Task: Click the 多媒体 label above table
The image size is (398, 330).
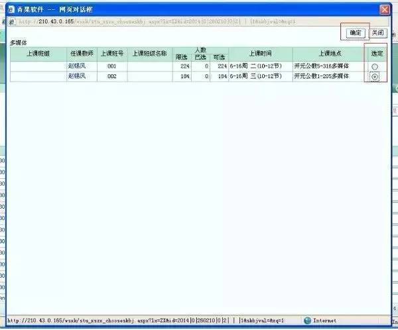Action: point(19,43)
